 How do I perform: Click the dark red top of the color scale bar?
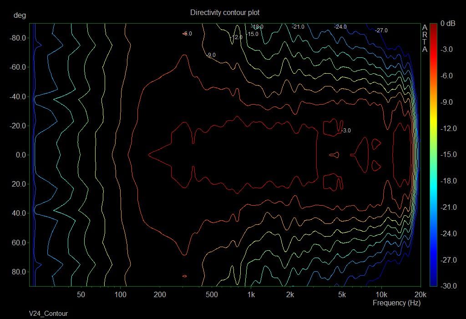pyautogui.click(x=433, y=26)
